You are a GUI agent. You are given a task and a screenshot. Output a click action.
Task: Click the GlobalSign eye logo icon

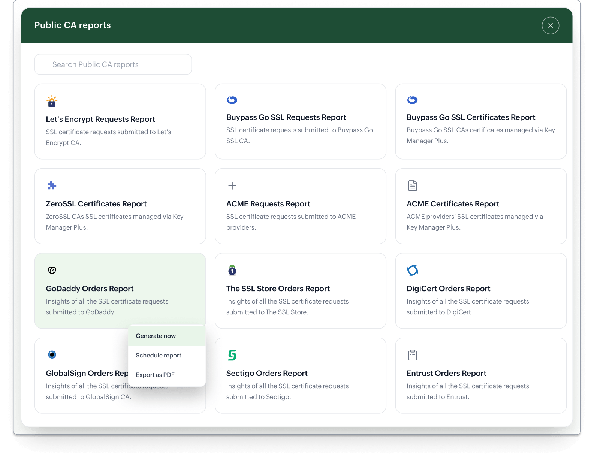coord(52,354)
